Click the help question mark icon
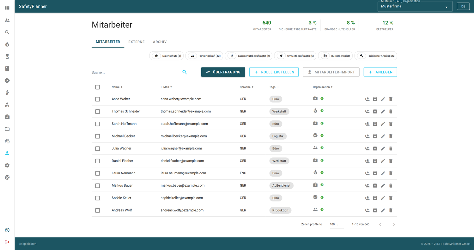Image resolution: width=474 pixels, height=250 pixels. tap(7, 230)
